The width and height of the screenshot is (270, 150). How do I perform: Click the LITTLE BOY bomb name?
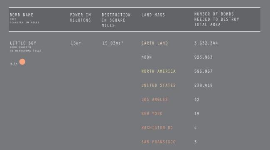pyautogui.click(x=23, y=43)
